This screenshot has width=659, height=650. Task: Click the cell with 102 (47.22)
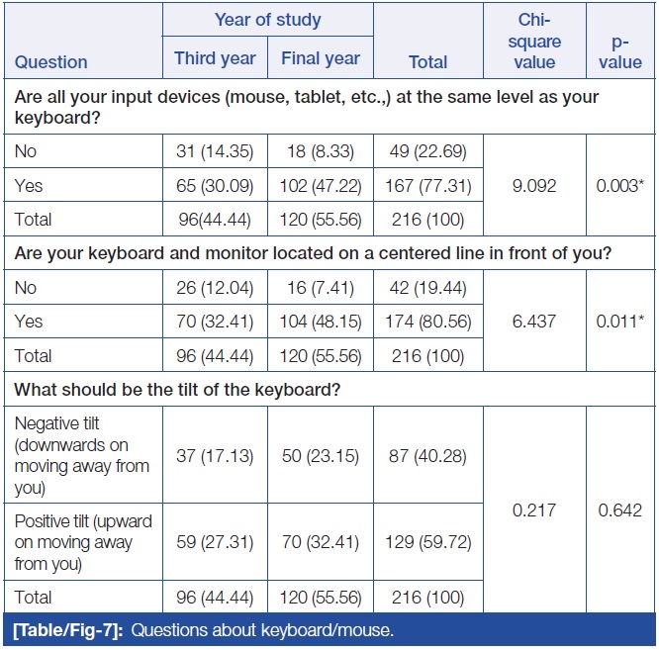(321, 185)
